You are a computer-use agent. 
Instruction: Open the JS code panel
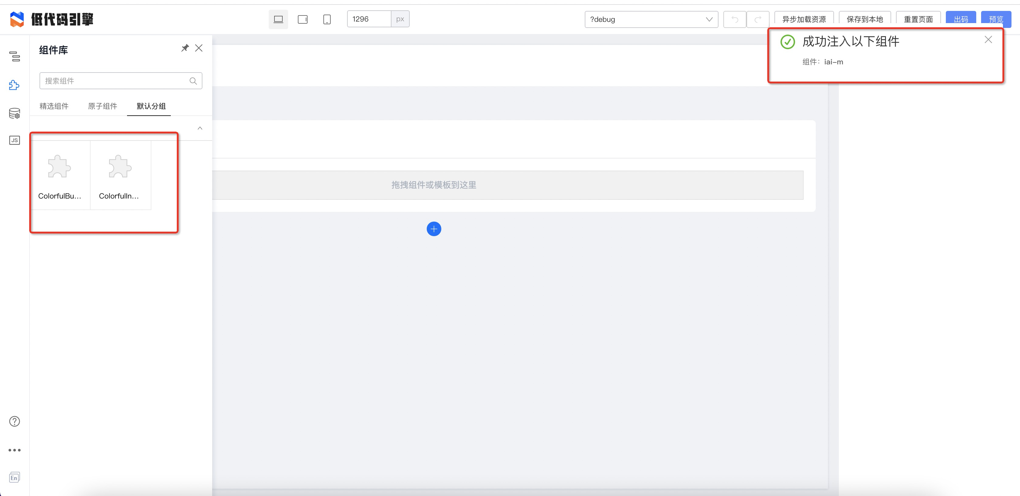(x=15, y=140)
